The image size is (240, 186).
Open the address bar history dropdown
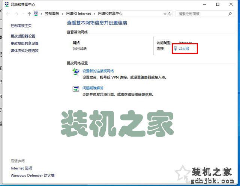pos(165,14)
